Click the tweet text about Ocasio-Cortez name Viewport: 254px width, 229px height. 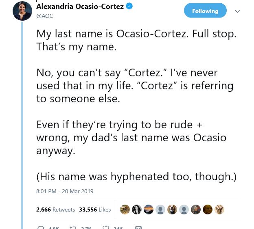point(136,105)
